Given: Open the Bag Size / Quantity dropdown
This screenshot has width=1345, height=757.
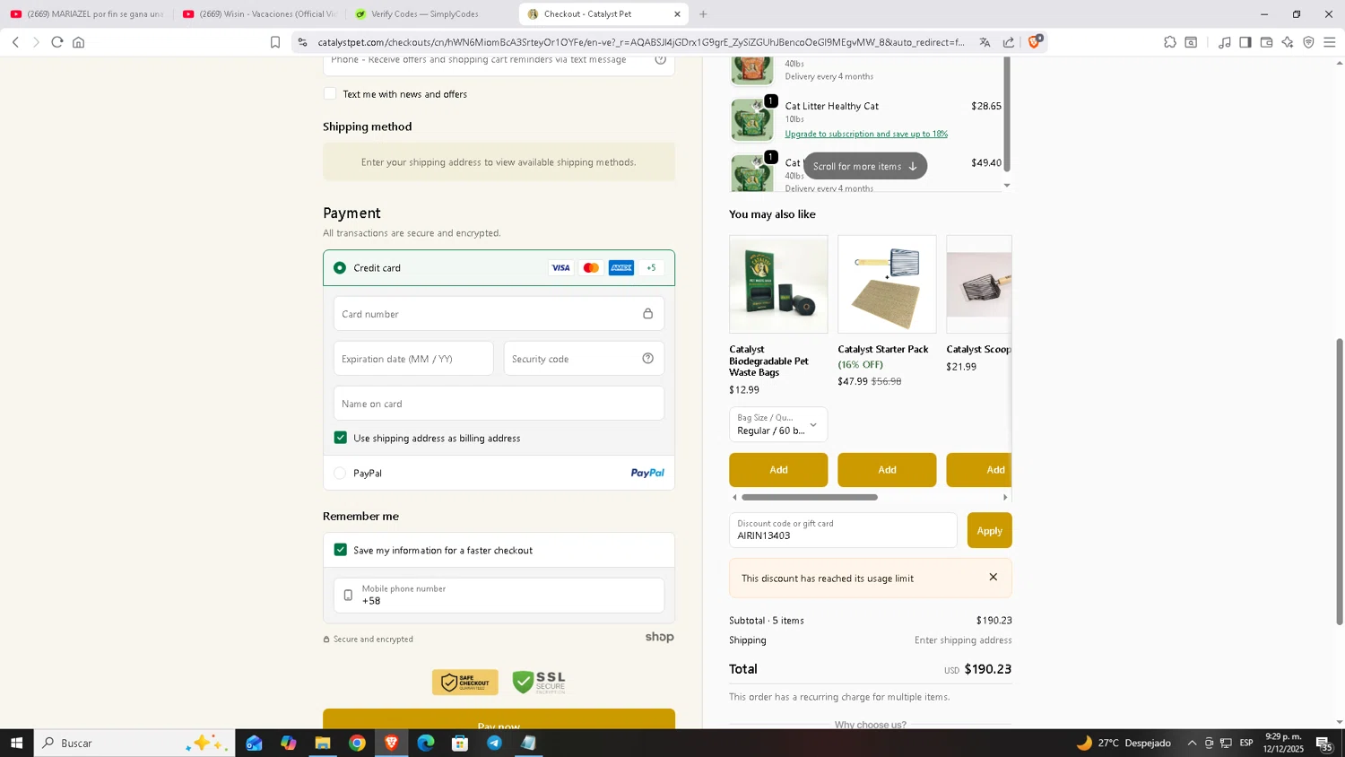Looking at the screenshot, I should coord(778,424).
